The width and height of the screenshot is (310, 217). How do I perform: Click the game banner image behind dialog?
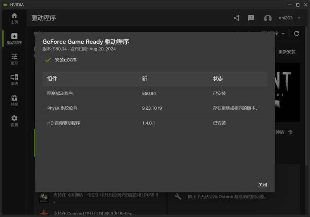pos(288,92)
